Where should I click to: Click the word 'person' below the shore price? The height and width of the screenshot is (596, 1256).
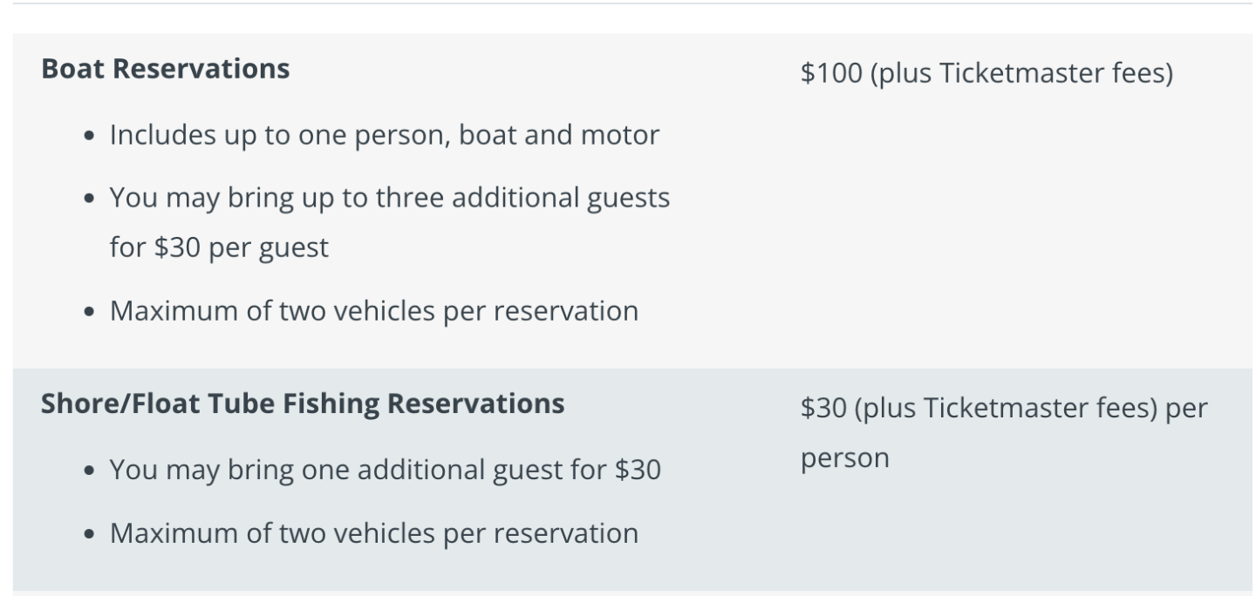(x=844, y=458)
